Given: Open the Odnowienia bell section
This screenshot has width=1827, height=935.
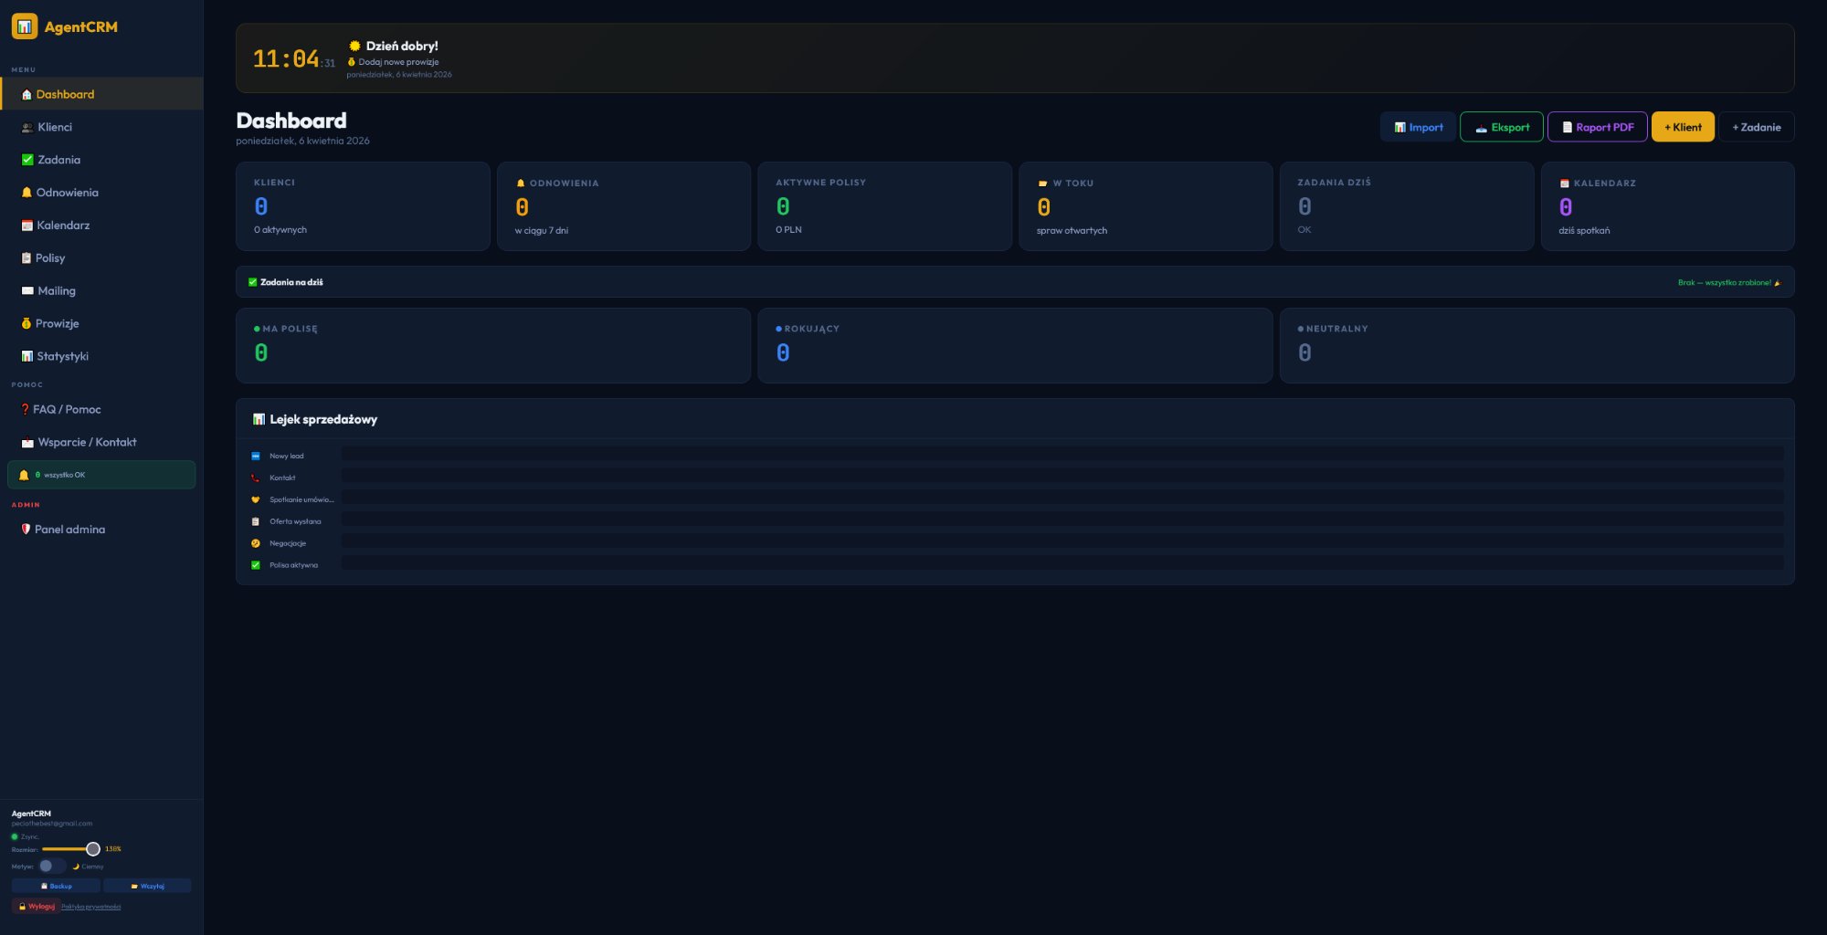Looking at the screenshot, I should point(67,193).
